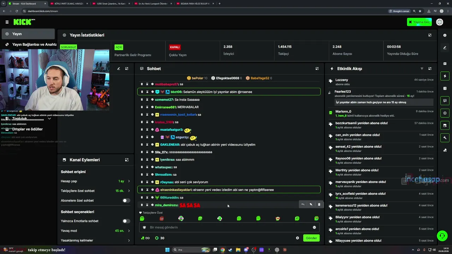Click the Partnerlik Gelir Programı label
Image resolution: width=452 pixels, height=254 pixels.
point(133,55)
